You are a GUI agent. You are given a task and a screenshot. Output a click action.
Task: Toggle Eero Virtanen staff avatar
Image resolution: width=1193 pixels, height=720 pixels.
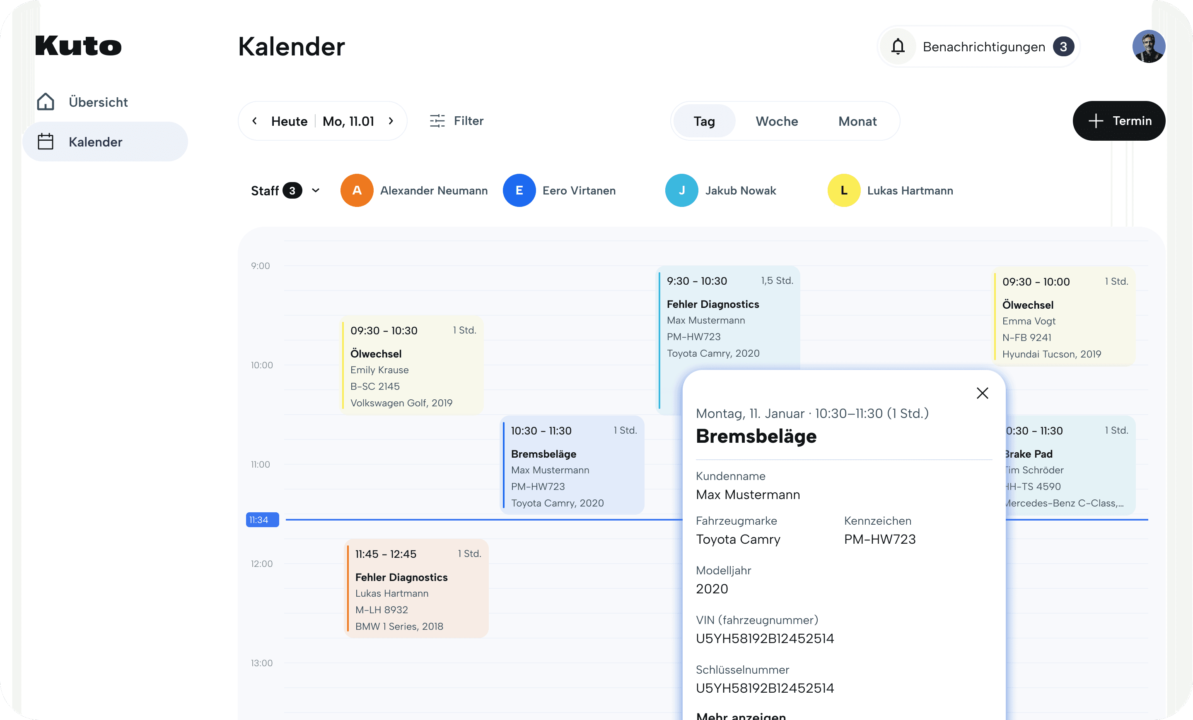[519, 190]
